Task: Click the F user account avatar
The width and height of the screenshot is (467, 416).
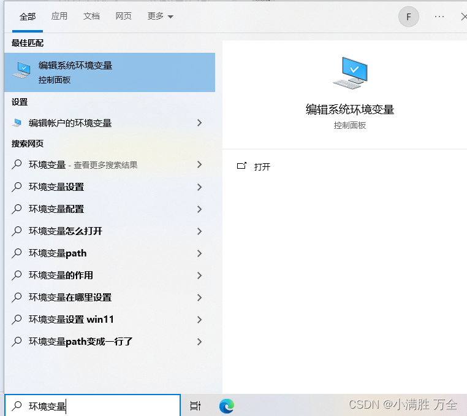Action: coord(409,17)
